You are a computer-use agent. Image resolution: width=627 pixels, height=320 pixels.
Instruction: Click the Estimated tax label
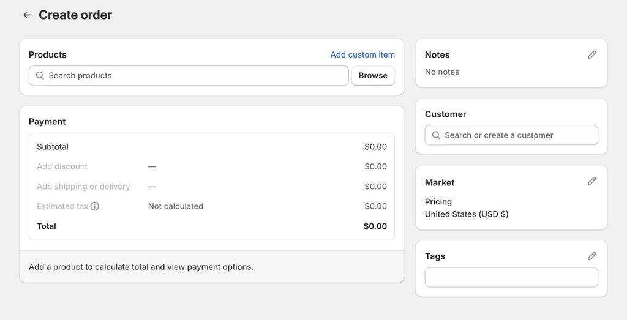pyautogui.click(x=62, y=207)
